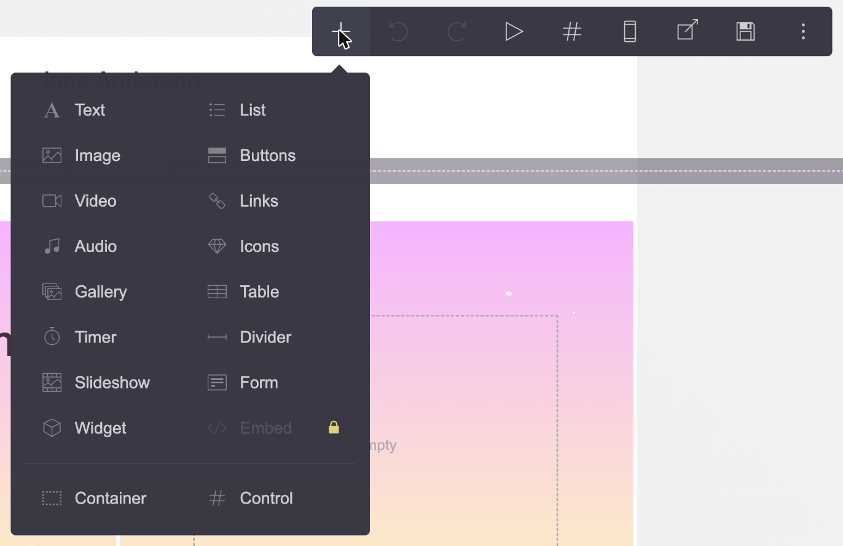
Task: Pick Buttons from the element list
Action: coord(268,156)
